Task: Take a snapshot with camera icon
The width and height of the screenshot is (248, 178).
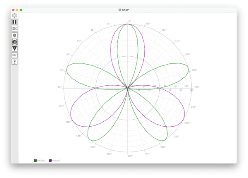Action: (x=14, y=42)
